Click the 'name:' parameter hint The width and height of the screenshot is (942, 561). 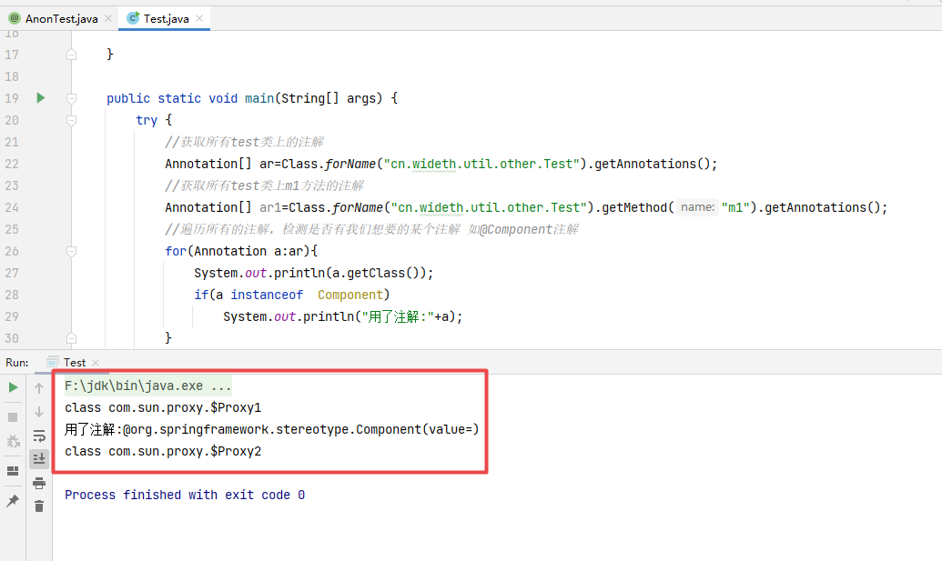(697, 207)
